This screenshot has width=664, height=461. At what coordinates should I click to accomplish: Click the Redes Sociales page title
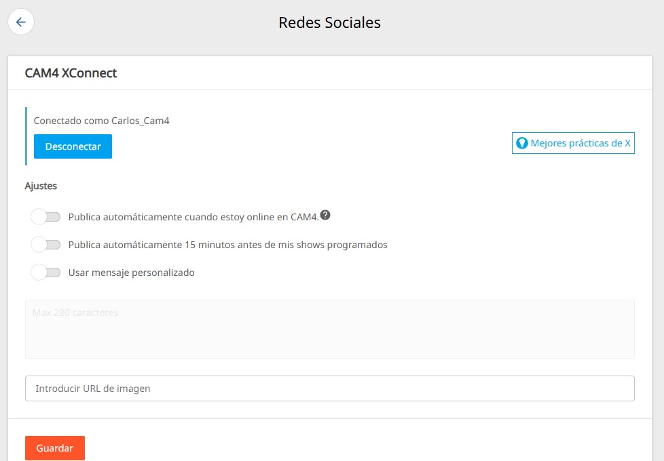329,22
